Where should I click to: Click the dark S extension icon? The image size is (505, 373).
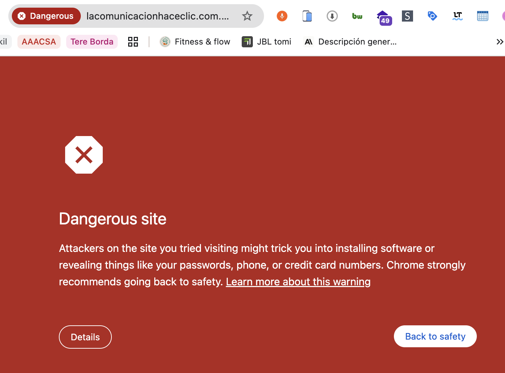click(407, 16)
